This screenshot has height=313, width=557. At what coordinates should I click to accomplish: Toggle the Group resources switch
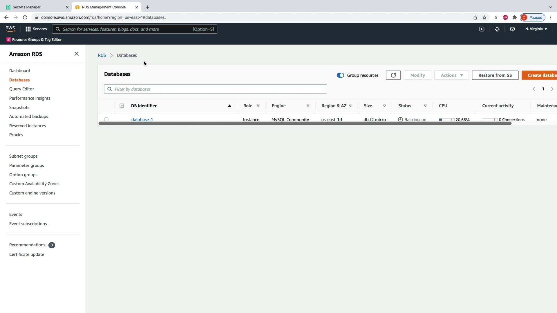point(340,75)
